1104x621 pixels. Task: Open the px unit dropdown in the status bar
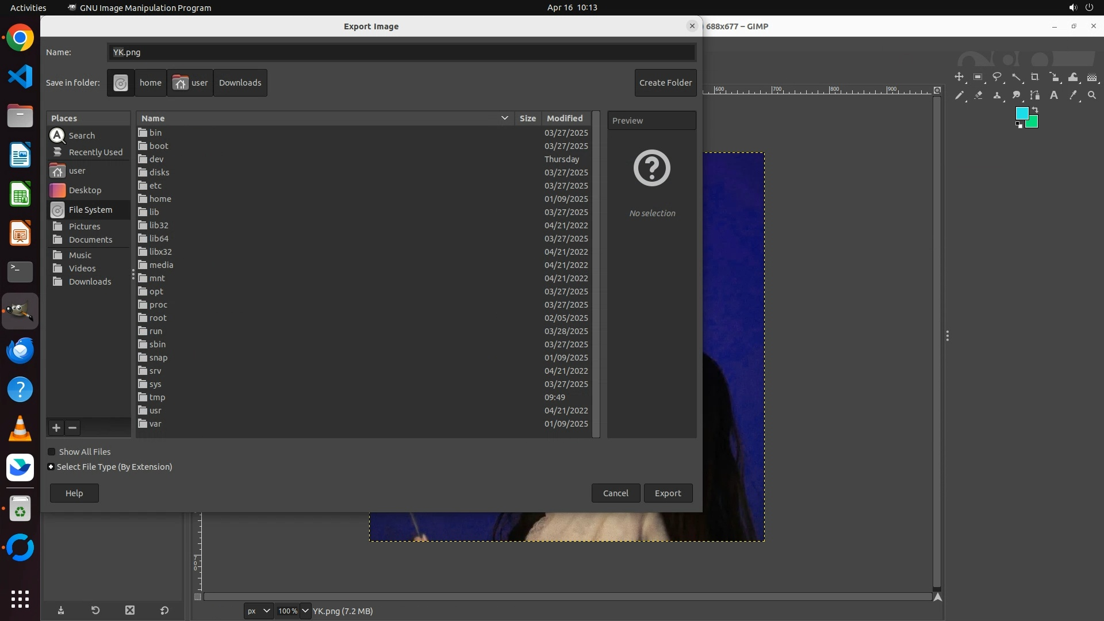(258, 611)
